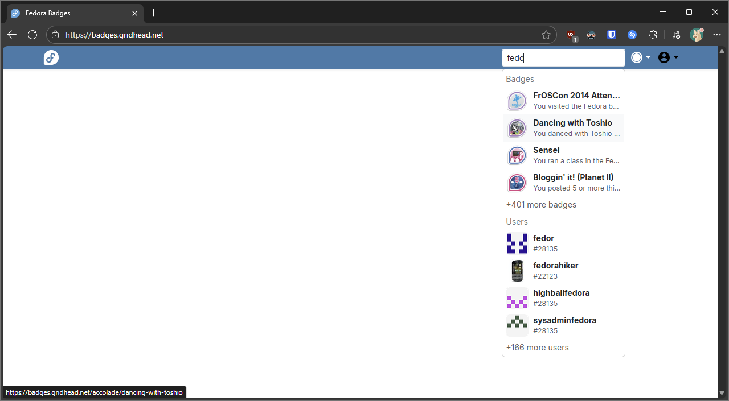
Task: Select the sysadminfedora user result
Action: (564, 325)
